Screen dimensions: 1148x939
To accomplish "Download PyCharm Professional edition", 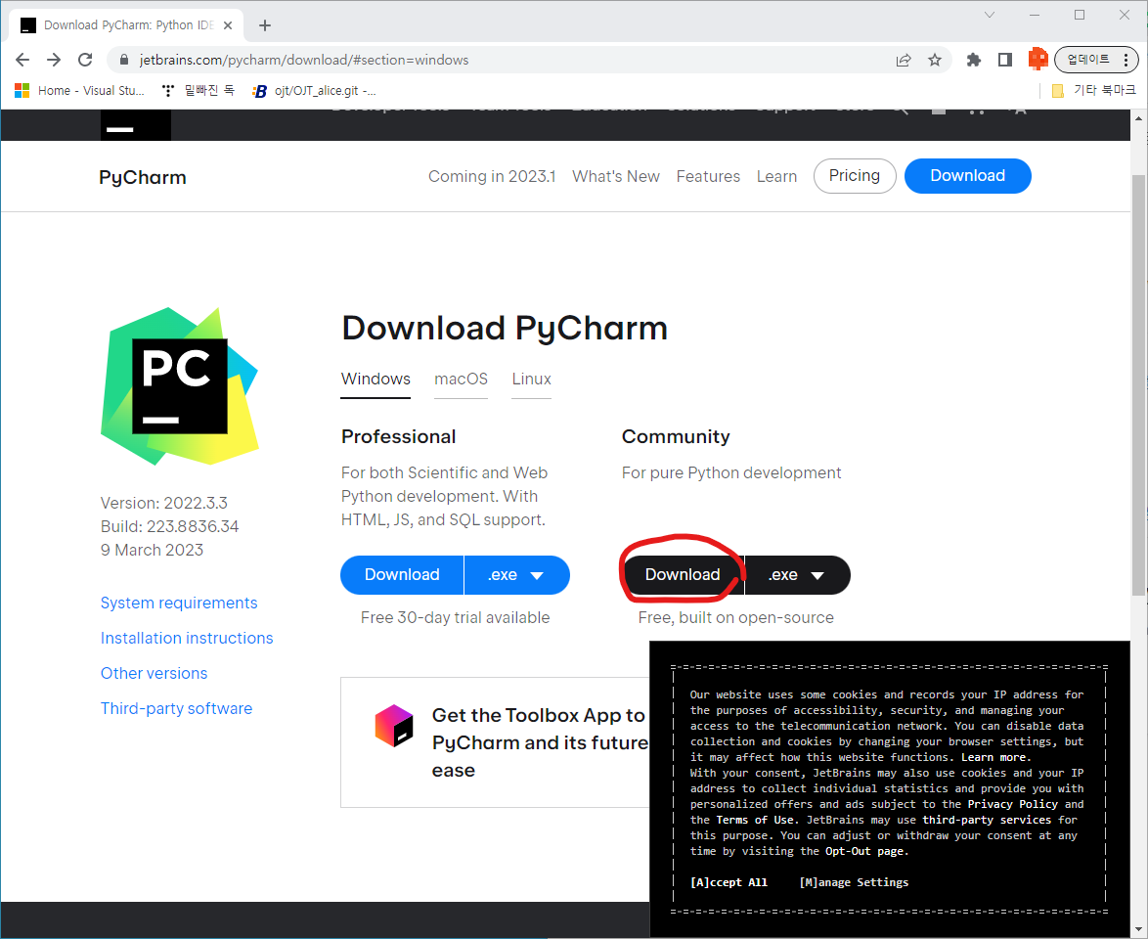I will tap(402, 575).
